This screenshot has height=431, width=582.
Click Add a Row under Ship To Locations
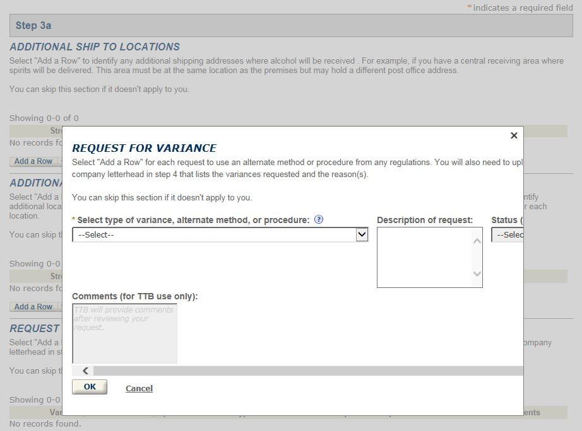click(33, 161)
